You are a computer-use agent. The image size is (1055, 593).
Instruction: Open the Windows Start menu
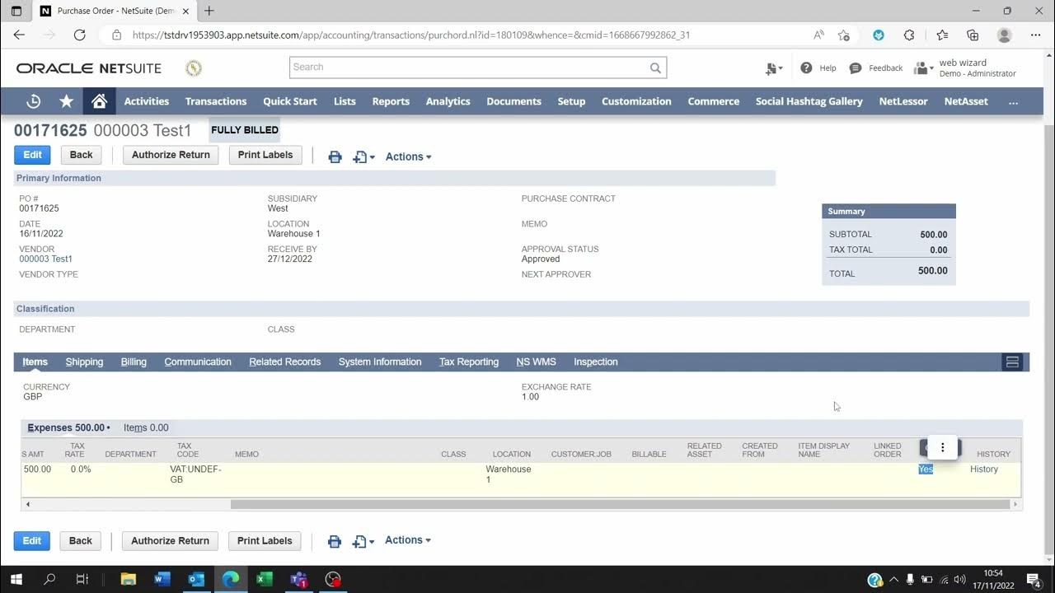coord(16,579)
